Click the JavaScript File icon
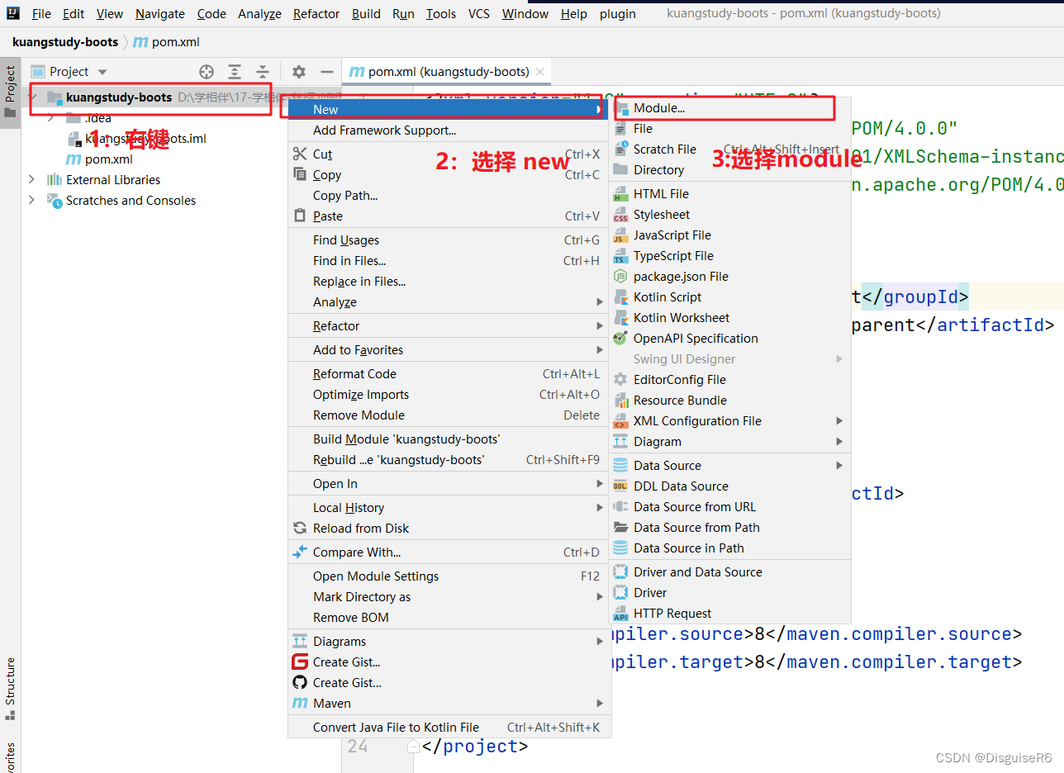Viewport: 1064px width, 773px height. click(x=620, y=235)
